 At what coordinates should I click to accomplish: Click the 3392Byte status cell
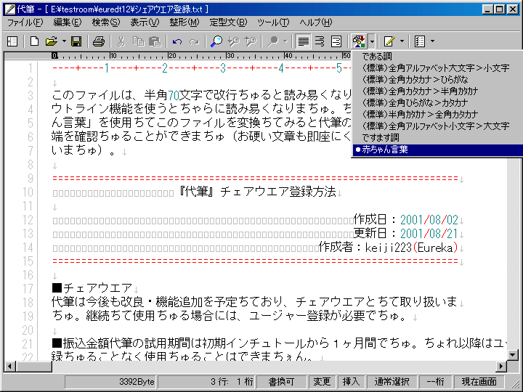click(110, 382)
